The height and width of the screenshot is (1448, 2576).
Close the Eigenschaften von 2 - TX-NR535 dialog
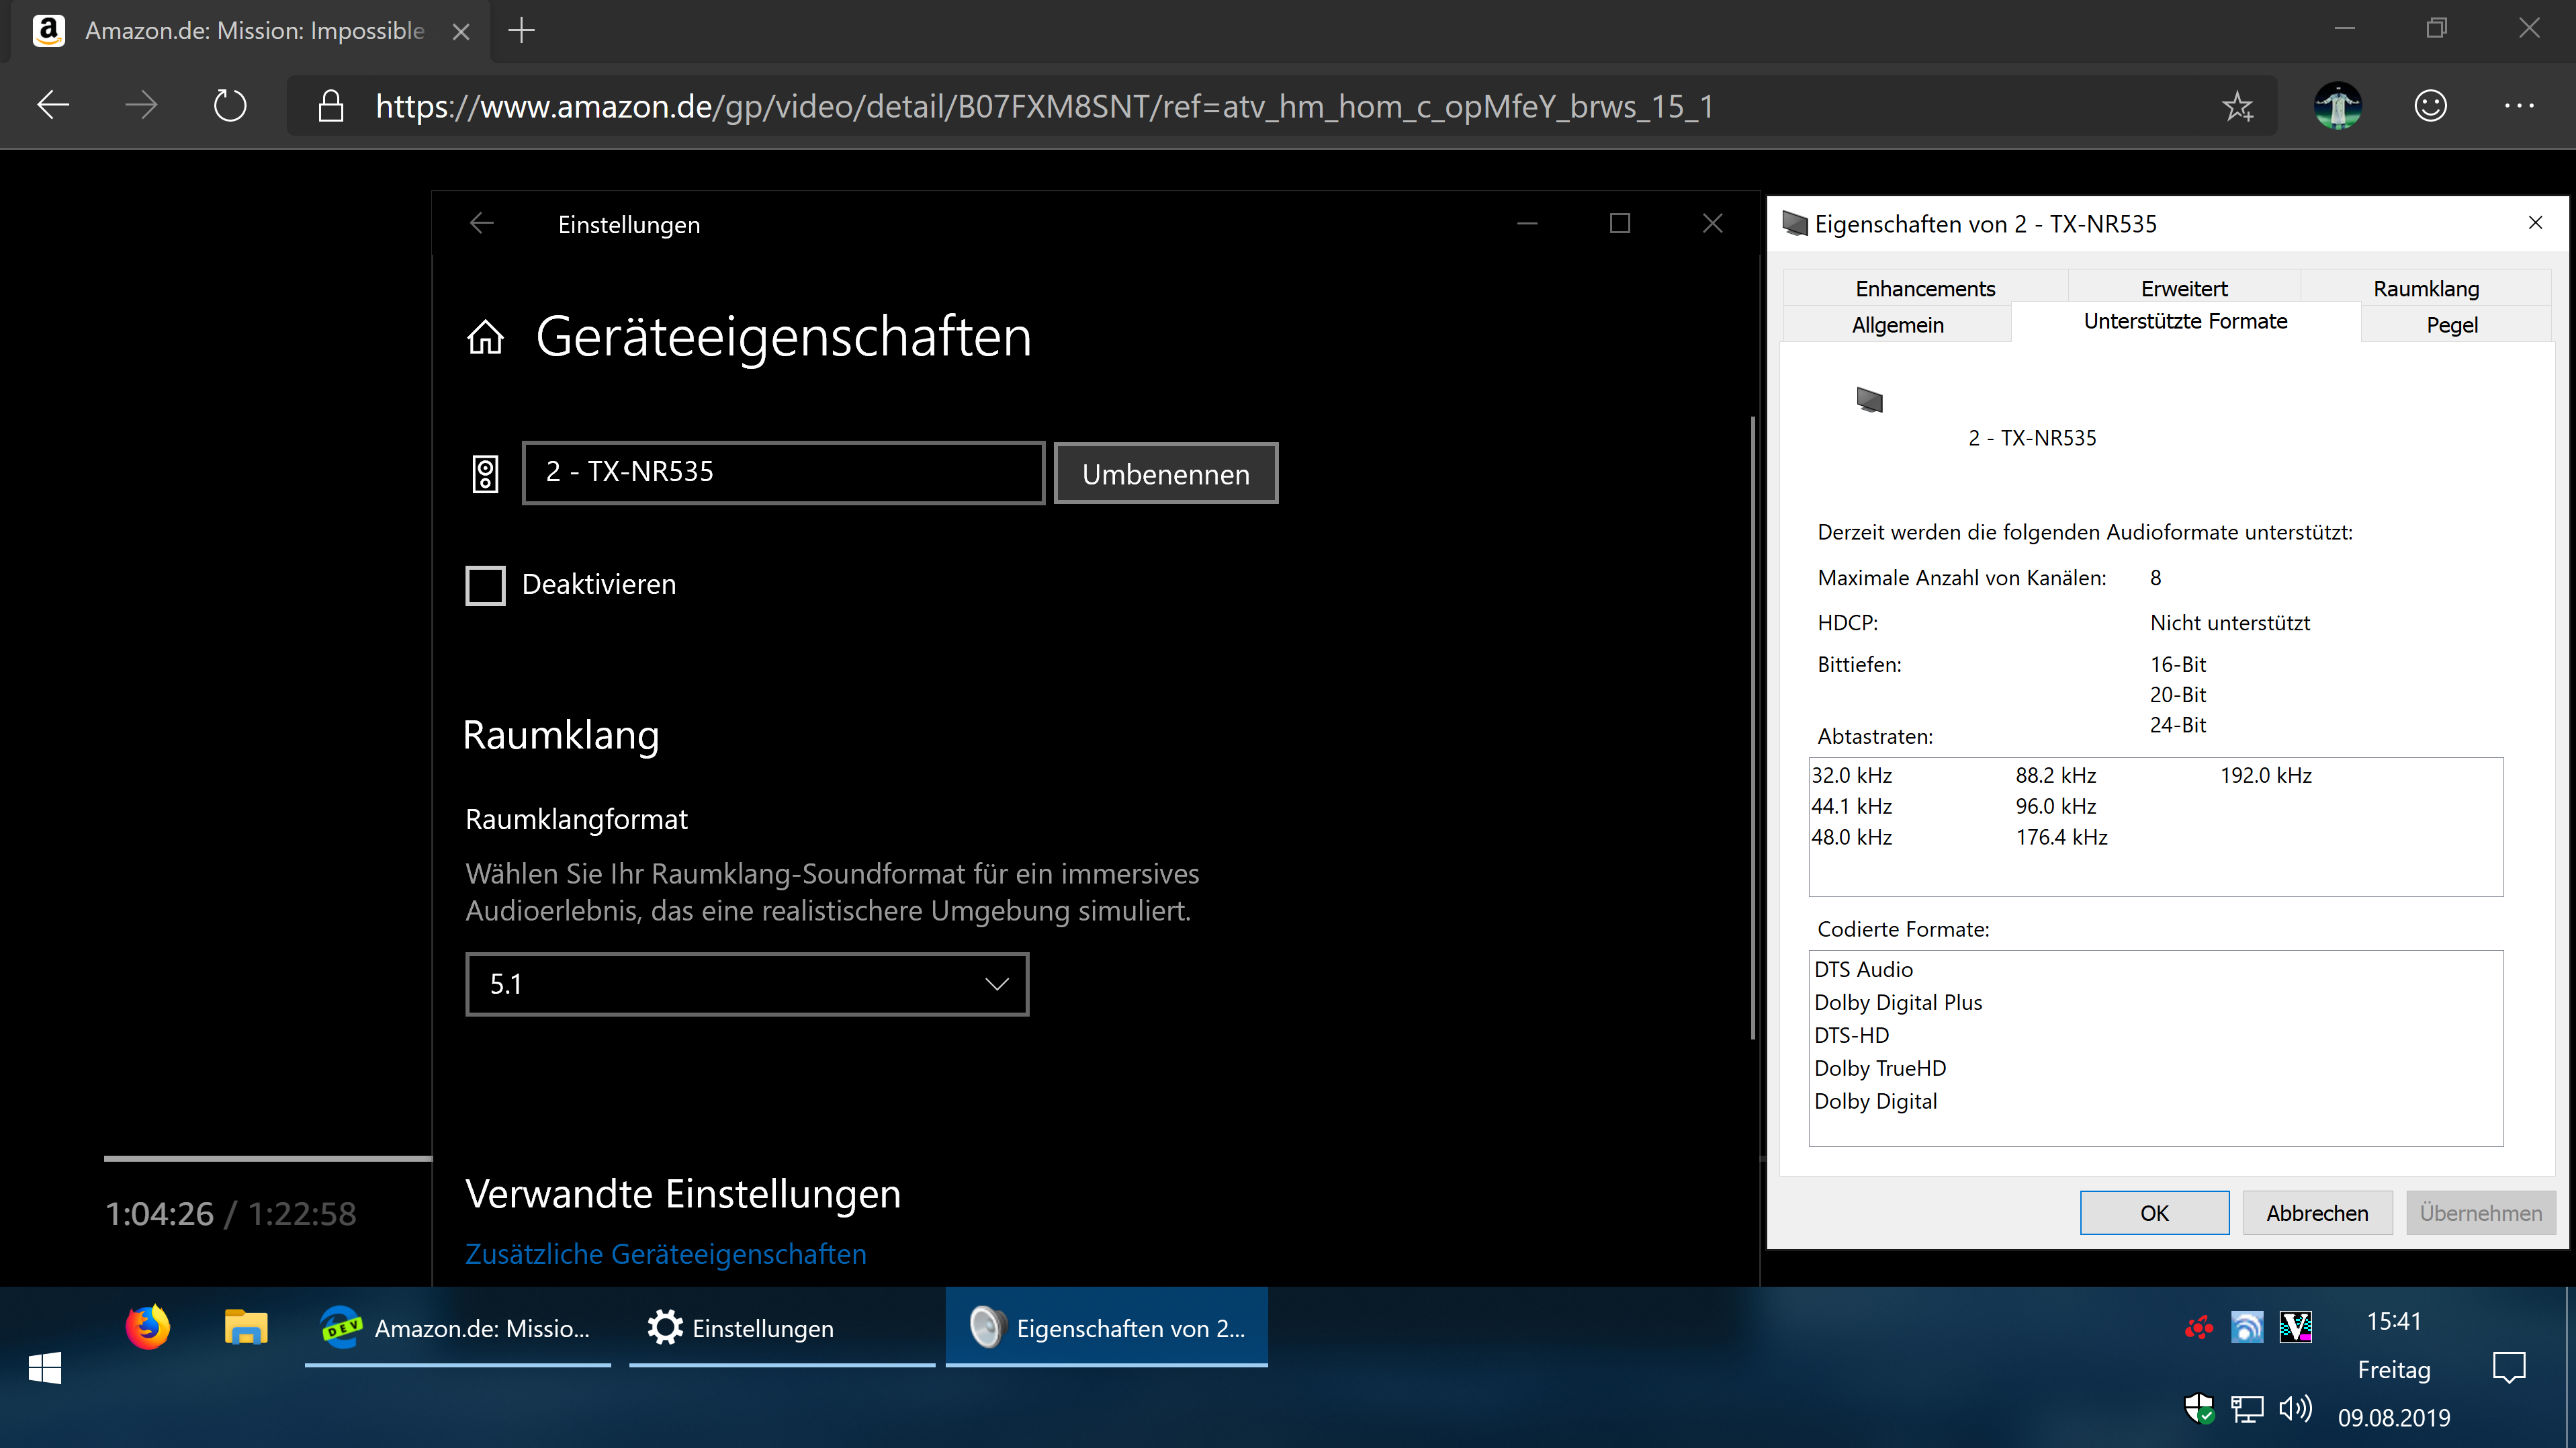click(2535, 222)
